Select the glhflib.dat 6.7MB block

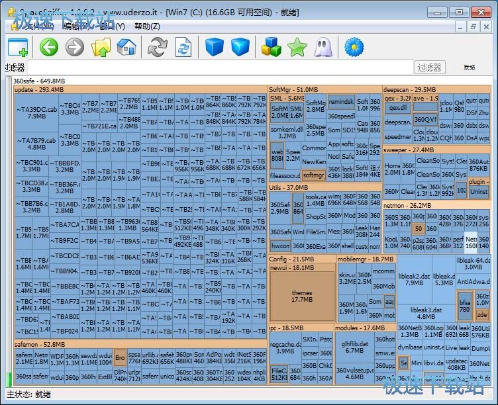(355, 347)
